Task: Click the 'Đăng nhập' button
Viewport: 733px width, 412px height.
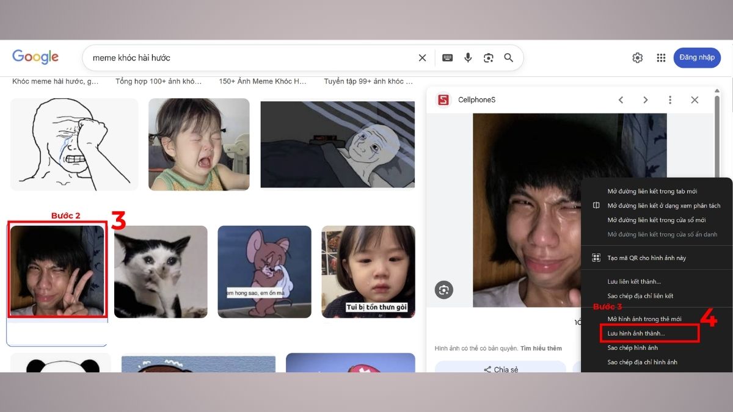Action: click(697, 57)
